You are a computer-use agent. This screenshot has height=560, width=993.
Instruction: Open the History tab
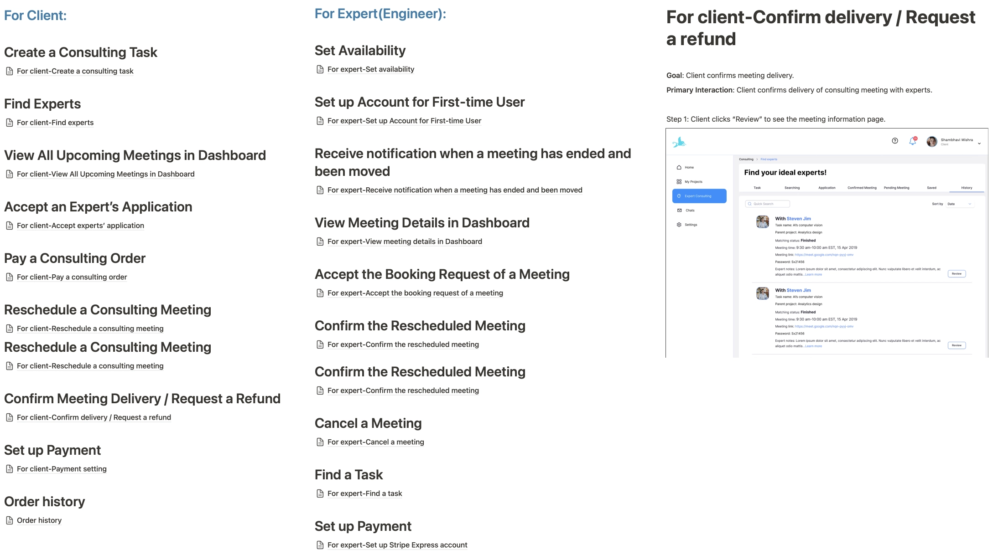tap(966, 188)
